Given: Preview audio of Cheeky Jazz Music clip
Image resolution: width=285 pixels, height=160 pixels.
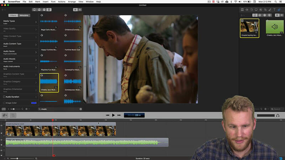Looking at the screenshot, I should [42, 75].
